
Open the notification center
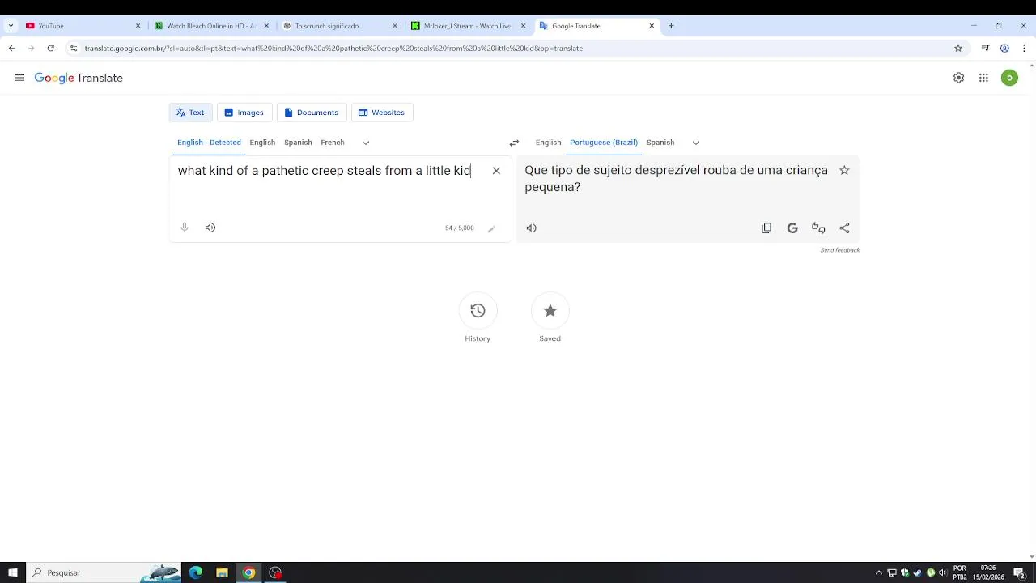pos(1020,573)
